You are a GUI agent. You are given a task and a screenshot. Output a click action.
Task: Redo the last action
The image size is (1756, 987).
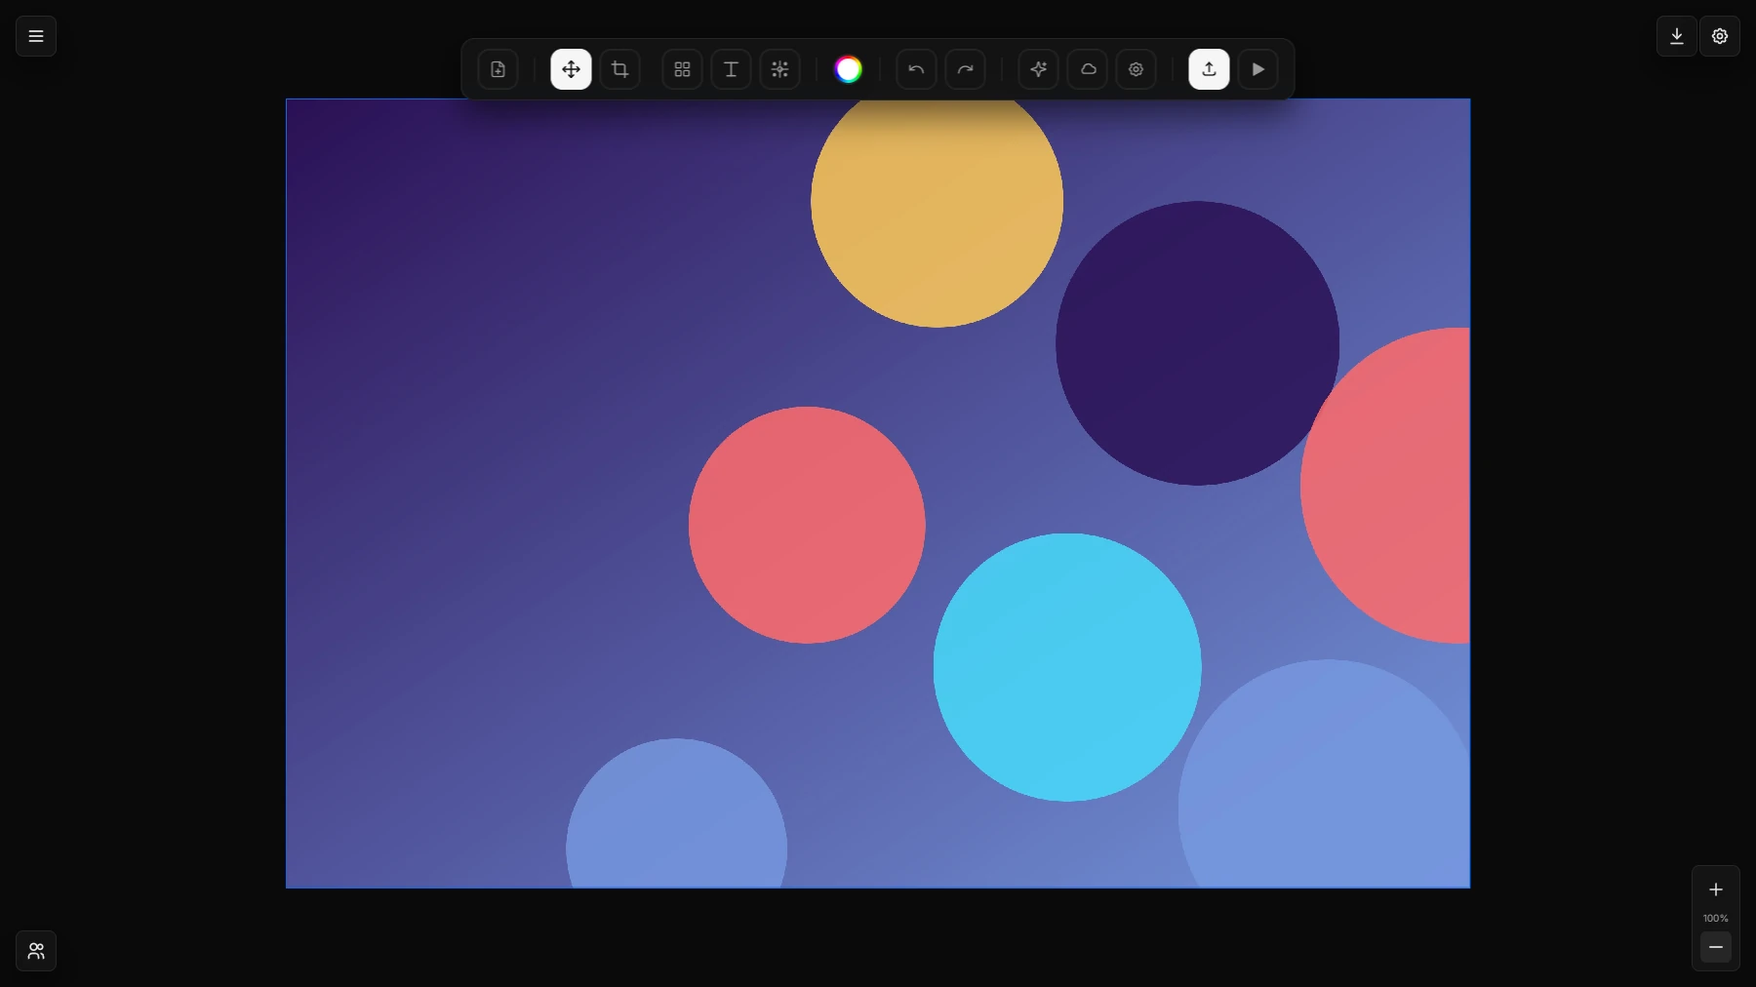click(965, 69)
